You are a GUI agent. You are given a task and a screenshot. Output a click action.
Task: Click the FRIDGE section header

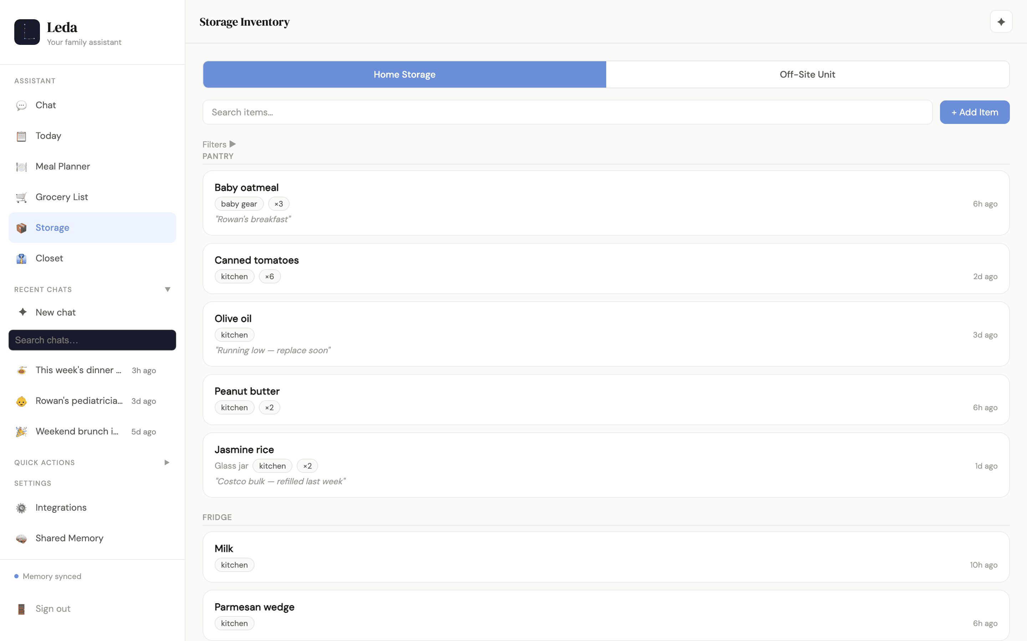pyautogui.click(x=217, y=517)
